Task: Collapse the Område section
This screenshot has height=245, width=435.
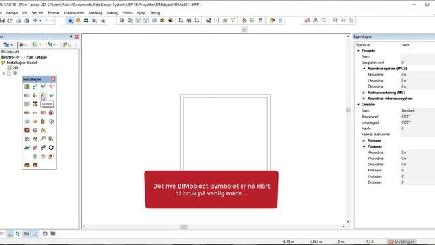Action: tap(358, 104)
